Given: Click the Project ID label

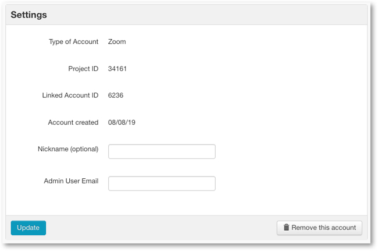Looking at the screenshot, I should pyautogui.click(x=83, y=69).
